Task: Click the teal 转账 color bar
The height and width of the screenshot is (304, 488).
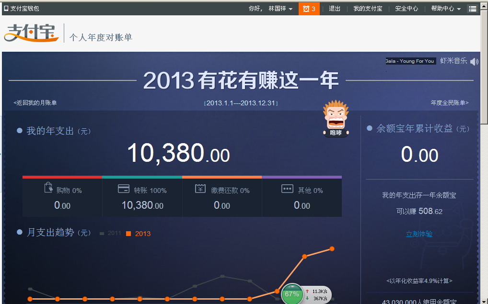Action: click(142, 177)
